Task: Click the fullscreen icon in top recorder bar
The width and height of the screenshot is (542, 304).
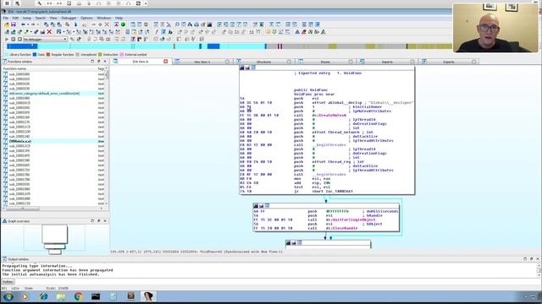Action: pyautogui.click(x=138, y=3)
